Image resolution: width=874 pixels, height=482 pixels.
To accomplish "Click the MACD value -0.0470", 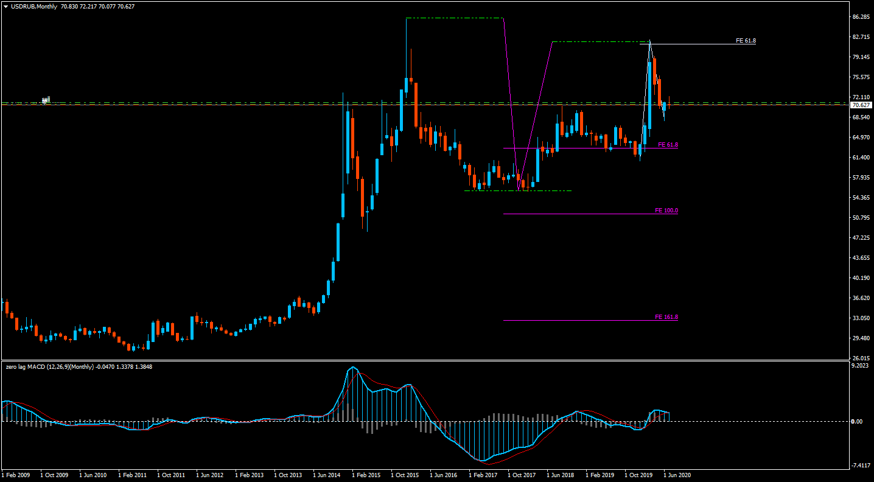I will [x=106, y=367].
